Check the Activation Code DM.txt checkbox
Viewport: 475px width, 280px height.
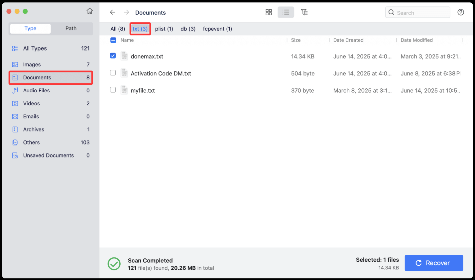click(113, 72)
